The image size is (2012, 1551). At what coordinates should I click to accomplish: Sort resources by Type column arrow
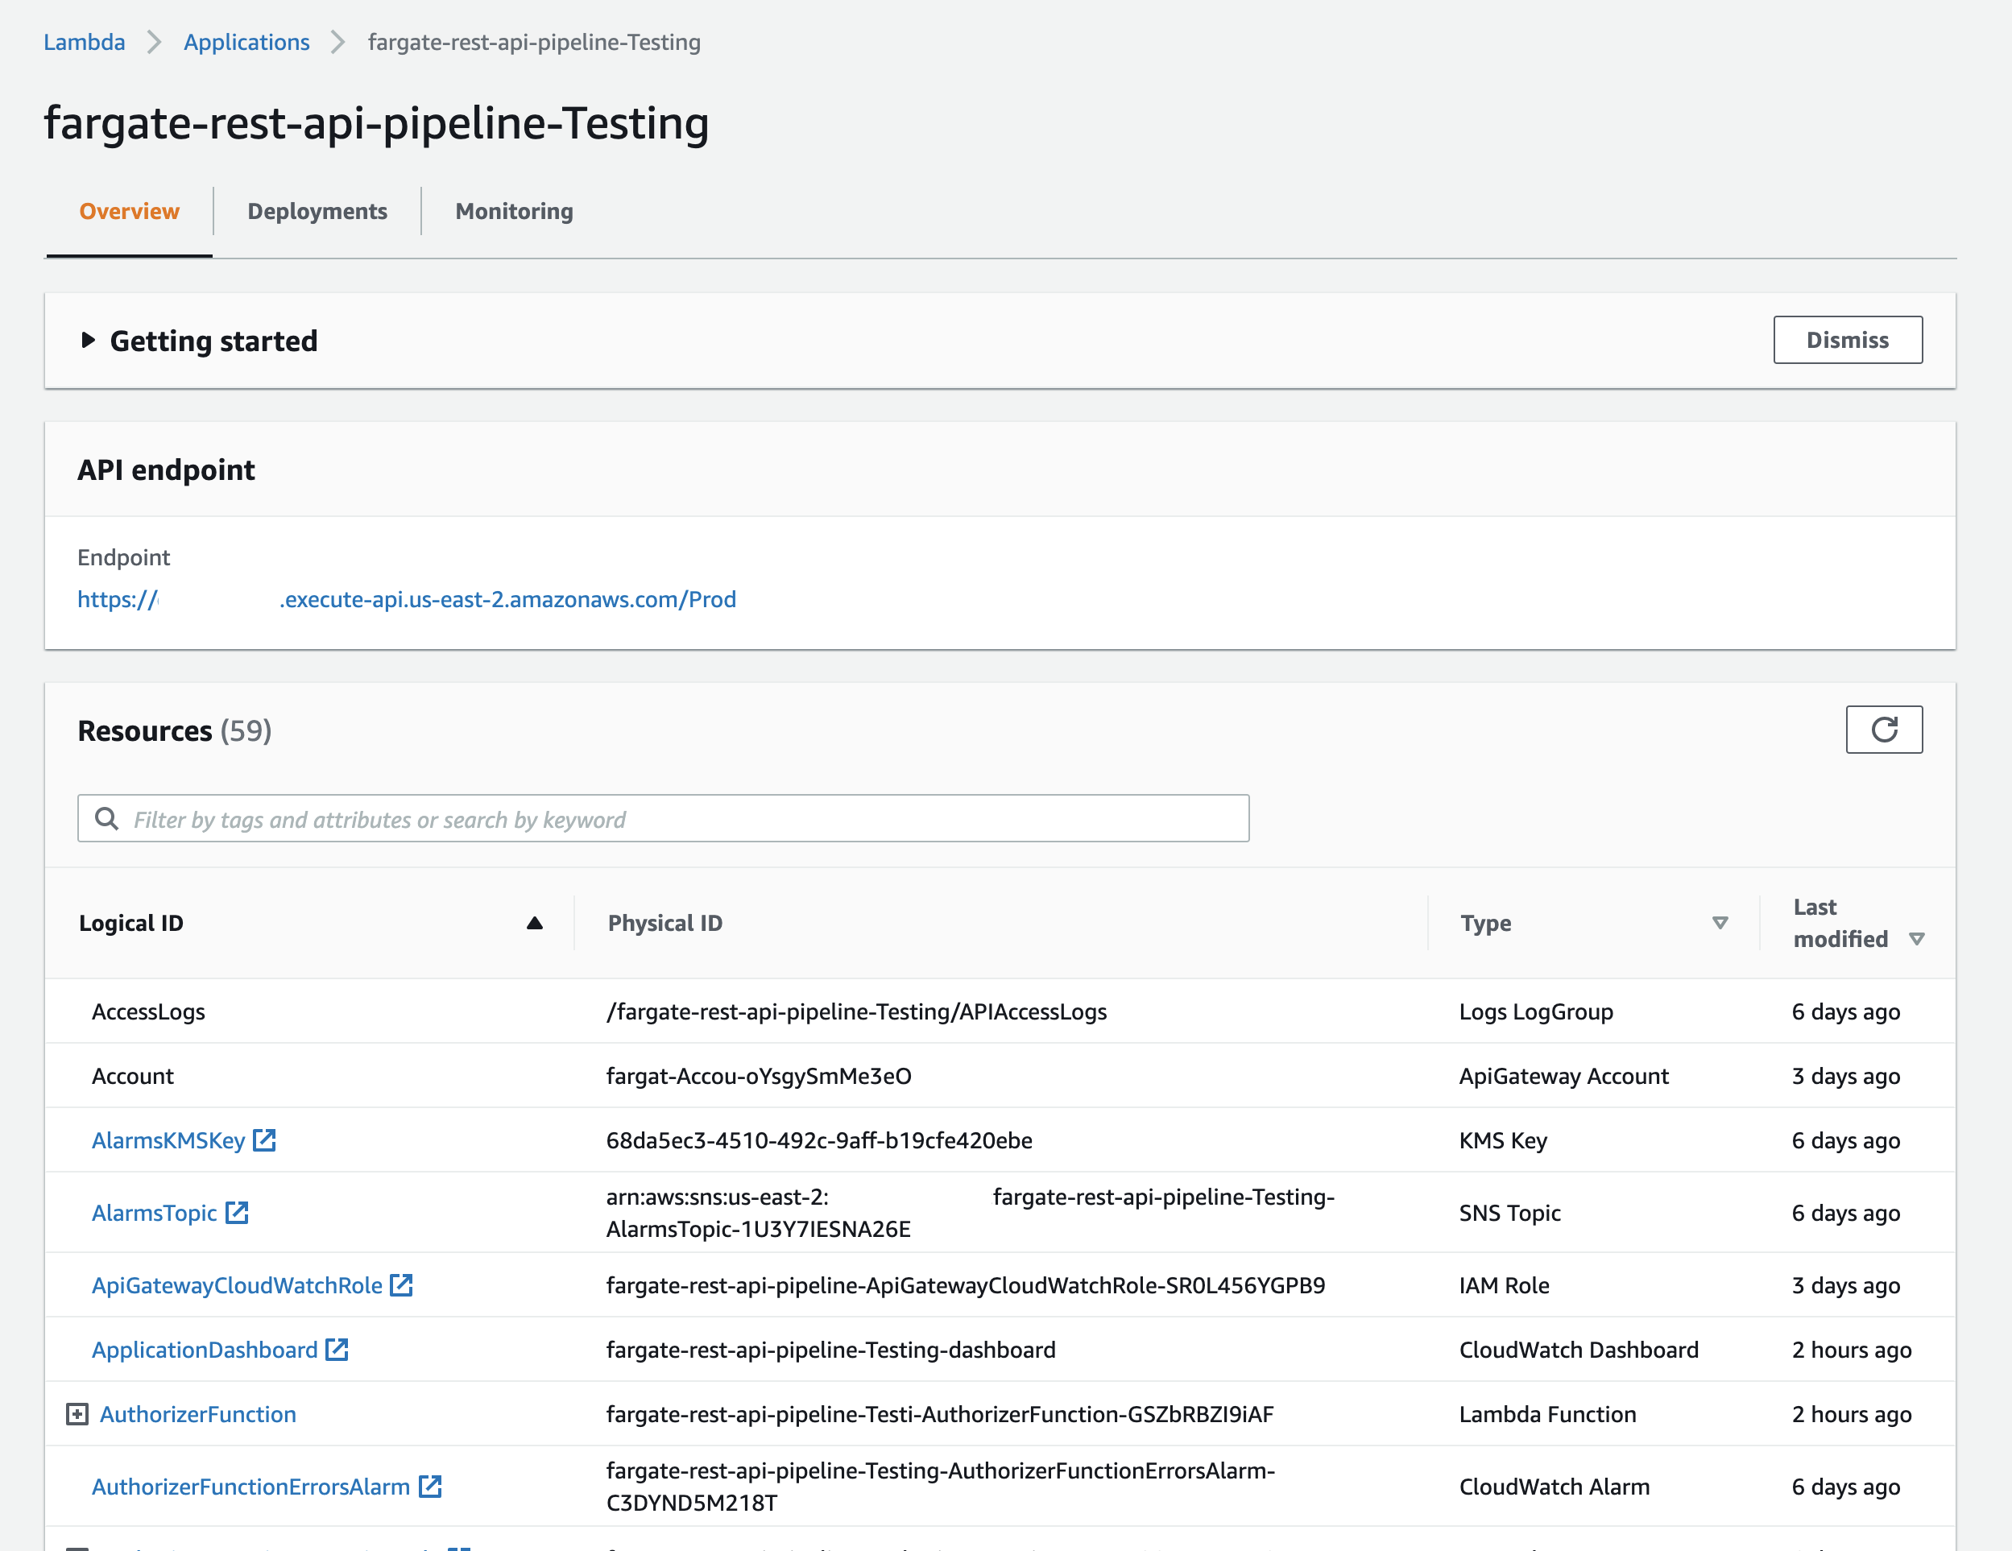pos(1720,923)
